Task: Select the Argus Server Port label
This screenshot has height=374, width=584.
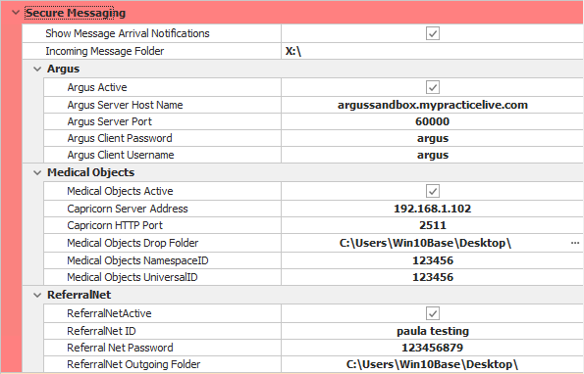Action: (110, 121)
